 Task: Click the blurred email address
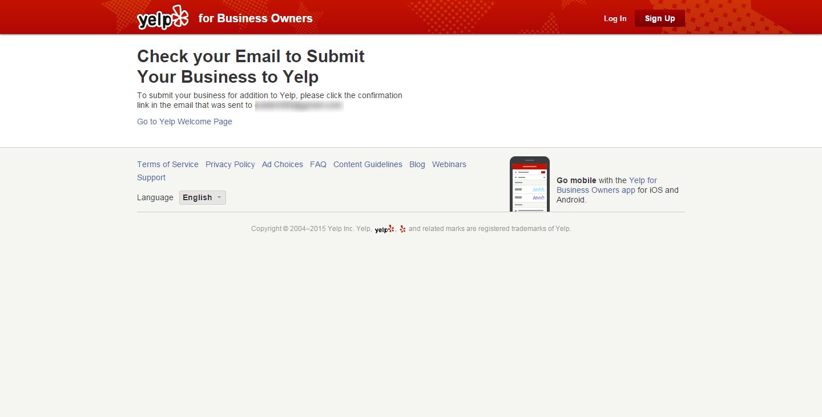click(299, 106)
